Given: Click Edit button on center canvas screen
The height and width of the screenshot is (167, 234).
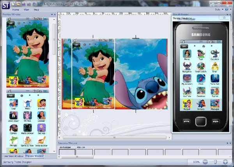Looking at the screenshot, I should point(76,44).
